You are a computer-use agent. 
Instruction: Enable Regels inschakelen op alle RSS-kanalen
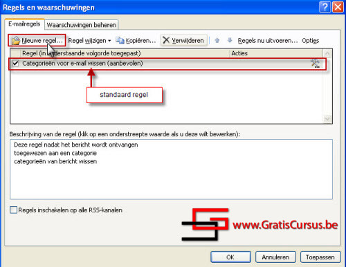(13, 210)
